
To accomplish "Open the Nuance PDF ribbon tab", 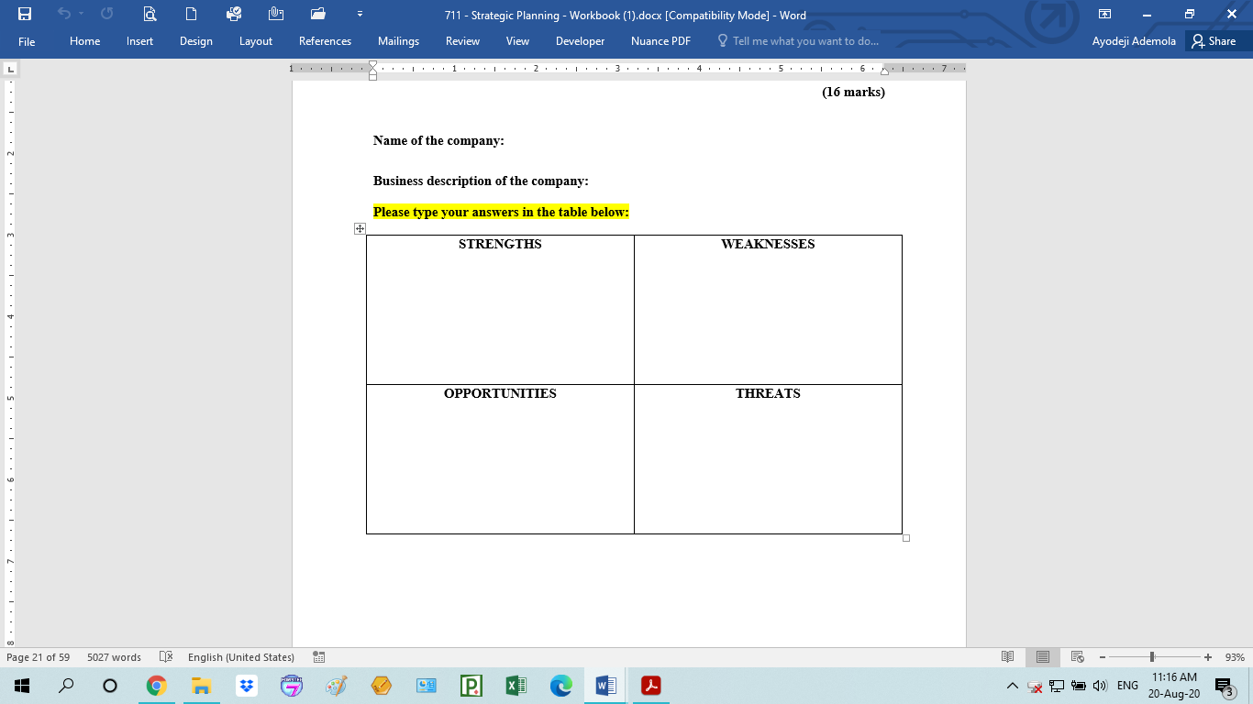I will 660,41.
